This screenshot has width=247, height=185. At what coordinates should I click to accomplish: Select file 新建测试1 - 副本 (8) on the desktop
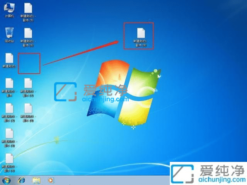(x=141, y=37)
